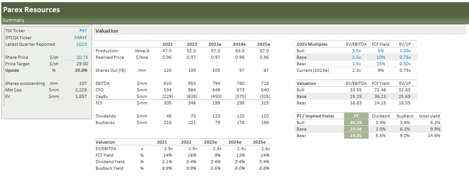Click the Bear EV/1P multiple 0.50x
Screen dimensions: 469x181
click(x=405, y=64)
